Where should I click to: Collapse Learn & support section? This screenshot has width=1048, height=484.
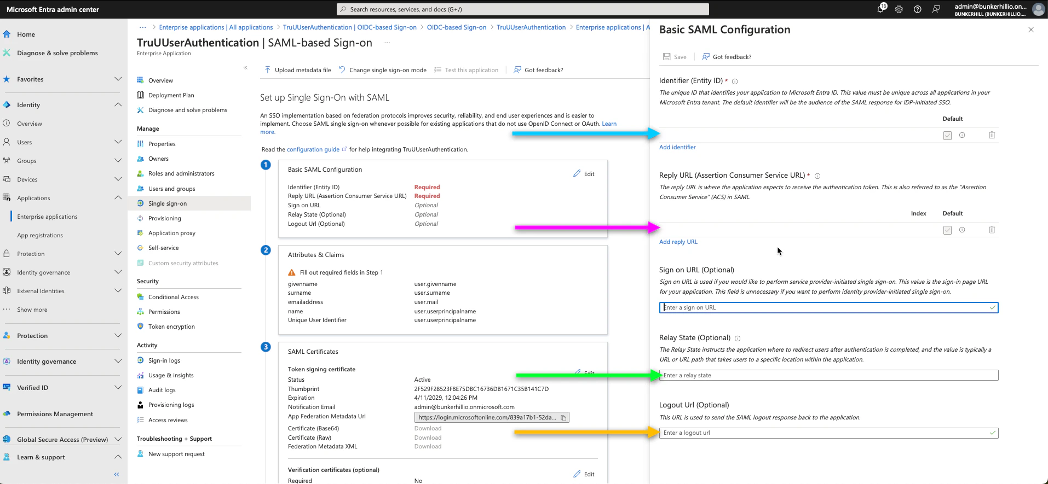point(118,457)
